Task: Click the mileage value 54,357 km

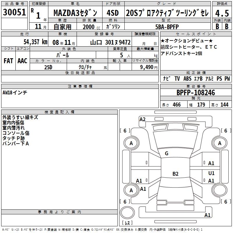Action: 36,42
